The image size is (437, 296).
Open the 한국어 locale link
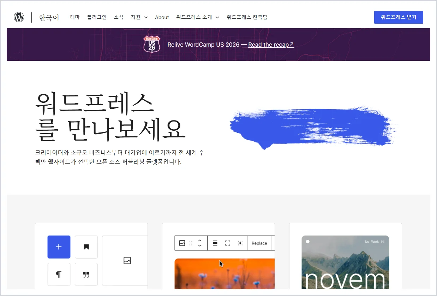(49, 17)
